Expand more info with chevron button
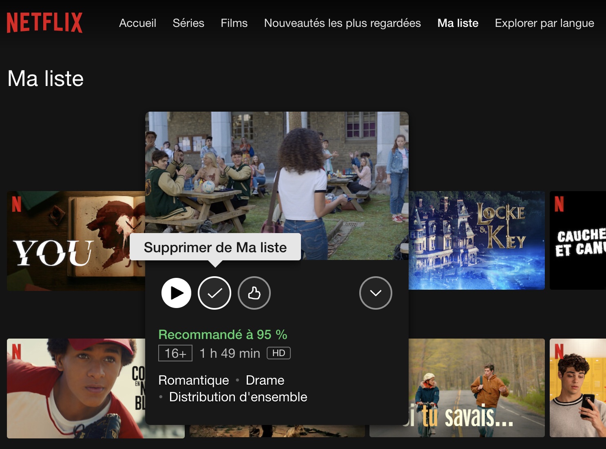Screen dimensions: 606x449 pos(376,293)
